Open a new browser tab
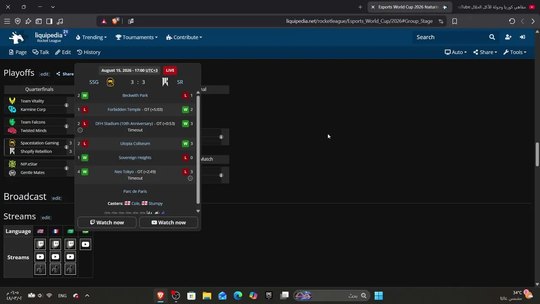Viewport: 540px width, 304px height. [x=360, y=7]
